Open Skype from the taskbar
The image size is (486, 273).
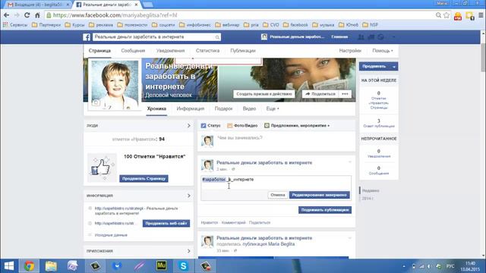[183, 266]
